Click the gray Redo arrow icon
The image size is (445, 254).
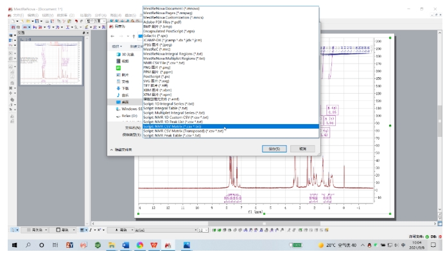click(82, 21)
